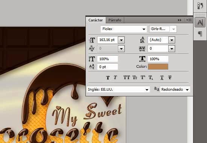Expand the kerning dropdown arrow
This screenshot has height=143, width=207.
tap(121, 49)
